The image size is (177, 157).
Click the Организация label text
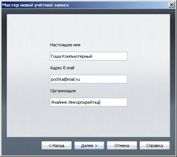[63, 91]
